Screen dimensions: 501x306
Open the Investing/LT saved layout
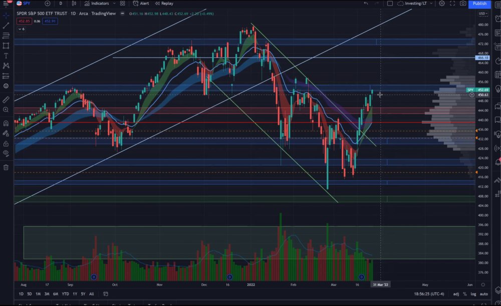click(x=412, y=3)
